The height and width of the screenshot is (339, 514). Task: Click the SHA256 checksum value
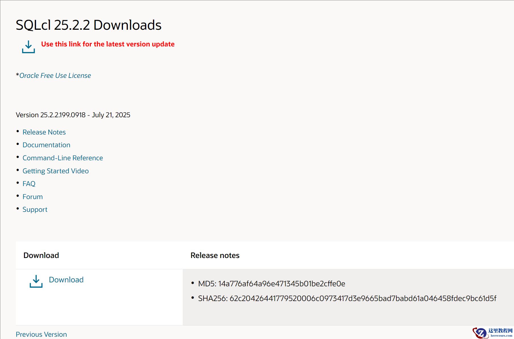point(363,299)
